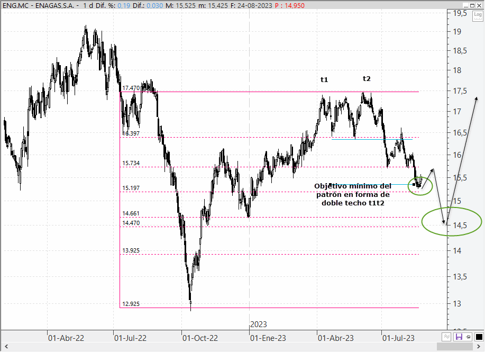
Task: Click the Fibonacci label 12.925
Action: point(131,304)
